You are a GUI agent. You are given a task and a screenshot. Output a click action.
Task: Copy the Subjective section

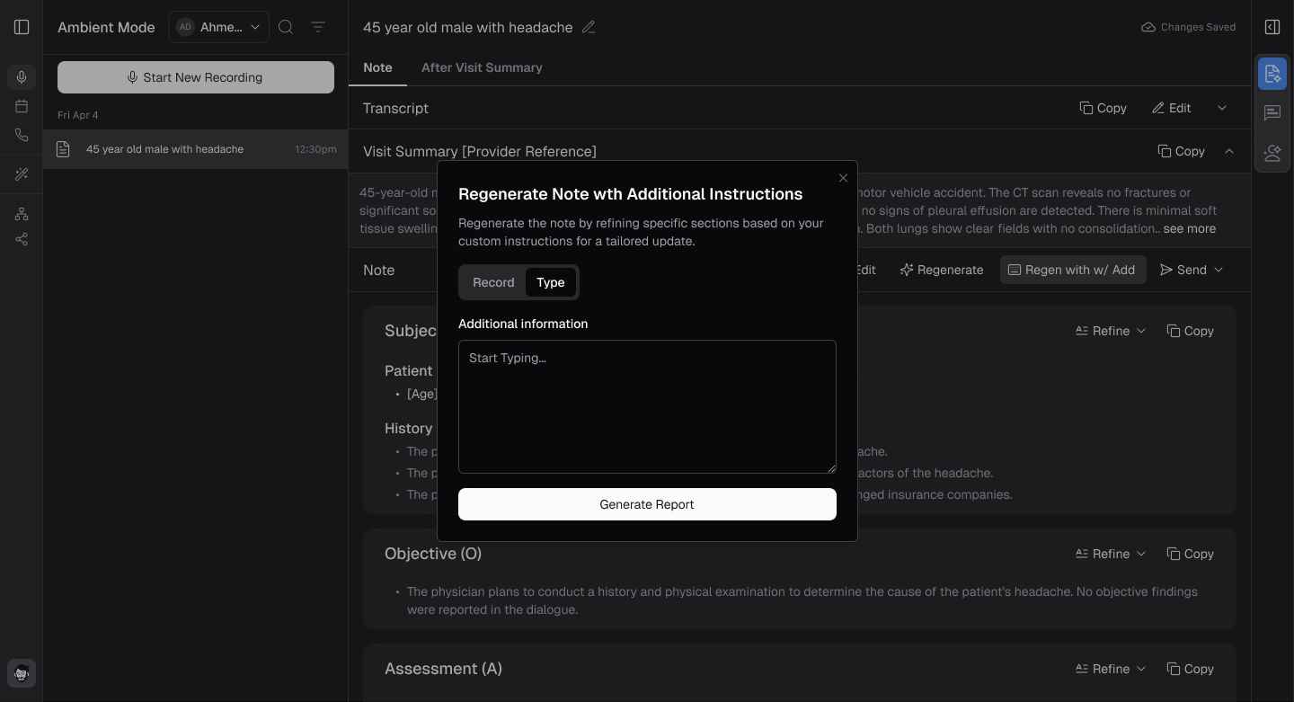tap(1190, 331)
